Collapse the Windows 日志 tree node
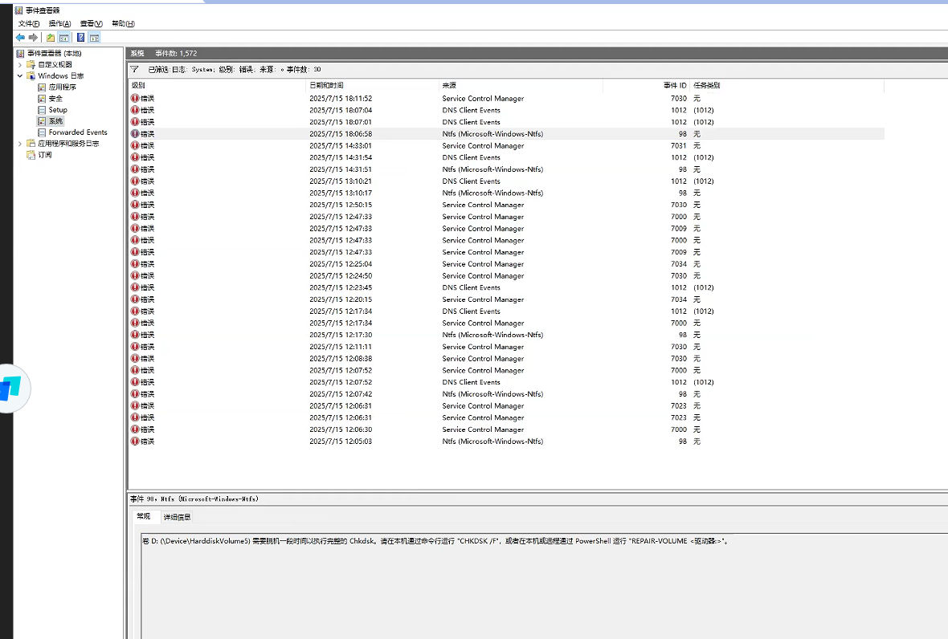Screen dimensions: 948x639 click(20, 76)
